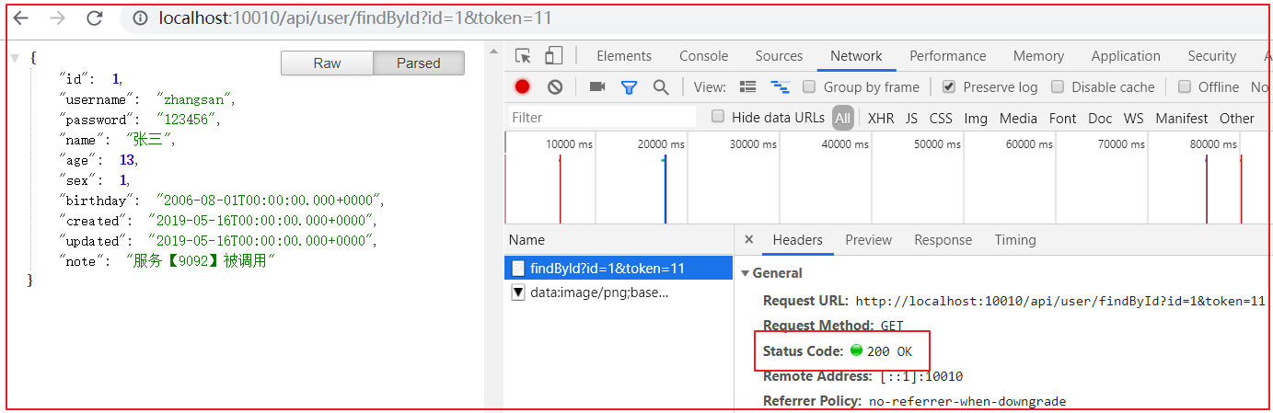This screenshot has width=1273, height=413.
Task: Toggle the device toolbar icon
Action: tap(553, 56)
